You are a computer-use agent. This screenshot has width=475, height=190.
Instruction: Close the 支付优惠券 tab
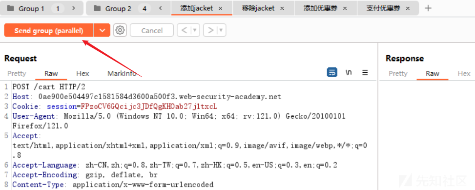pyautogui.click(x=408, y=8)
